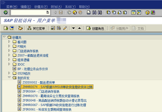
Task: Click the Change Favorites pencil icon
Action: tap(65, 28)
